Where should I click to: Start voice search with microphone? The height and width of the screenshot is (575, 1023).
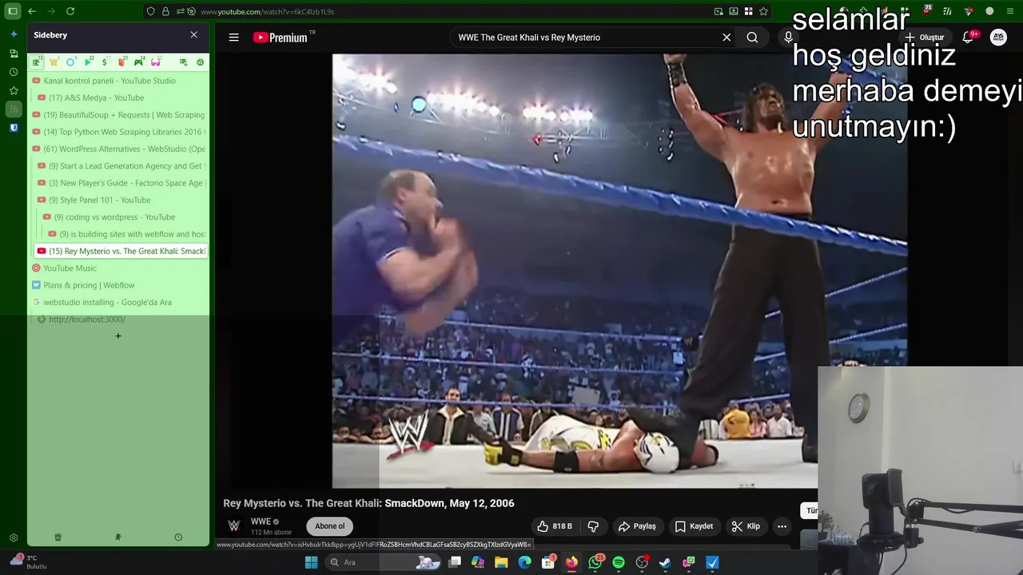(x=788, y=38)
